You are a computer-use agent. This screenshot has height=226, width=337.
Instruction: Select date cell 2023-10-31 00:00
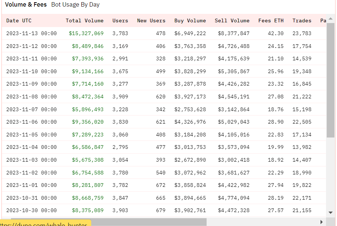click(x=32, y=198)
